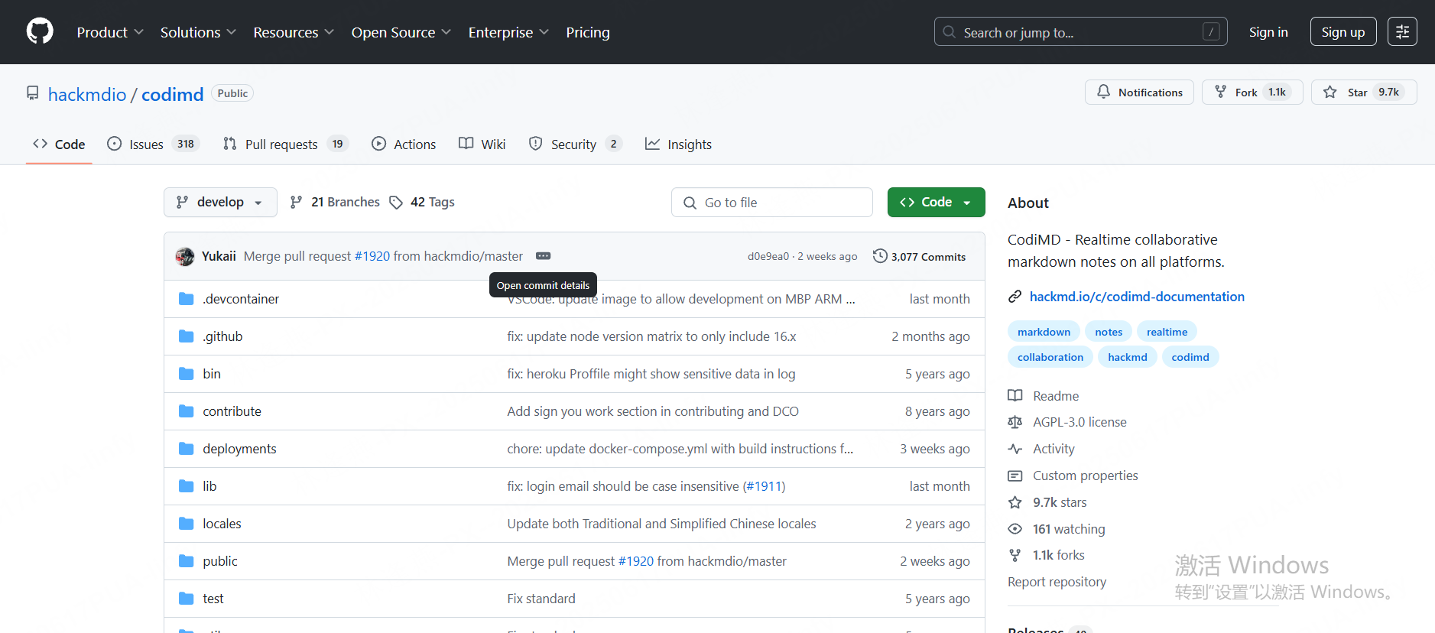Fork the repository
Viewport: 1435px width, 633px height.
coord(1252,93)
